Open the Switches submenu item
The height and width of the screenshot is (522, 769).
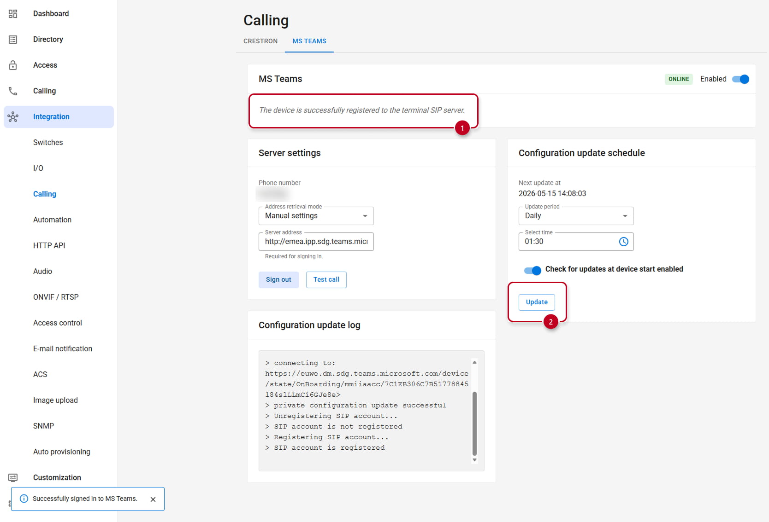[x=59, y=143]
